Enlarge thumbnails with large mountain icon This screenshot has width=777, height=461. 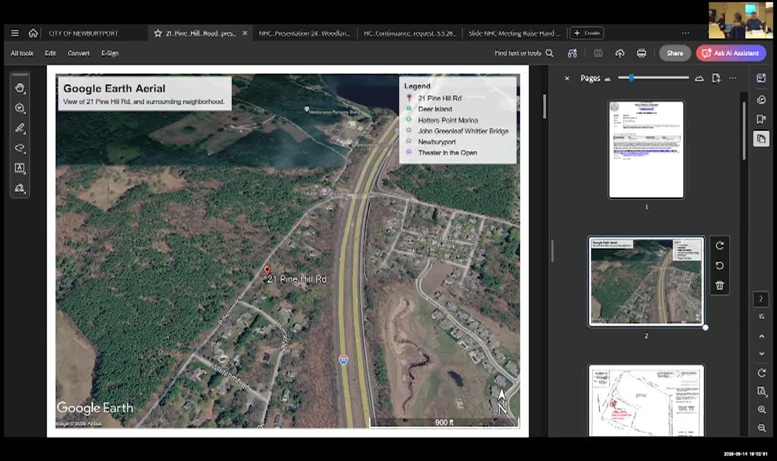[x=699, y=78]
